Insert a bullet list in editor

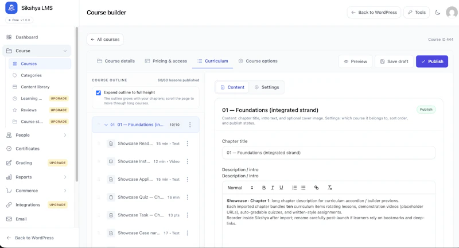304,188
